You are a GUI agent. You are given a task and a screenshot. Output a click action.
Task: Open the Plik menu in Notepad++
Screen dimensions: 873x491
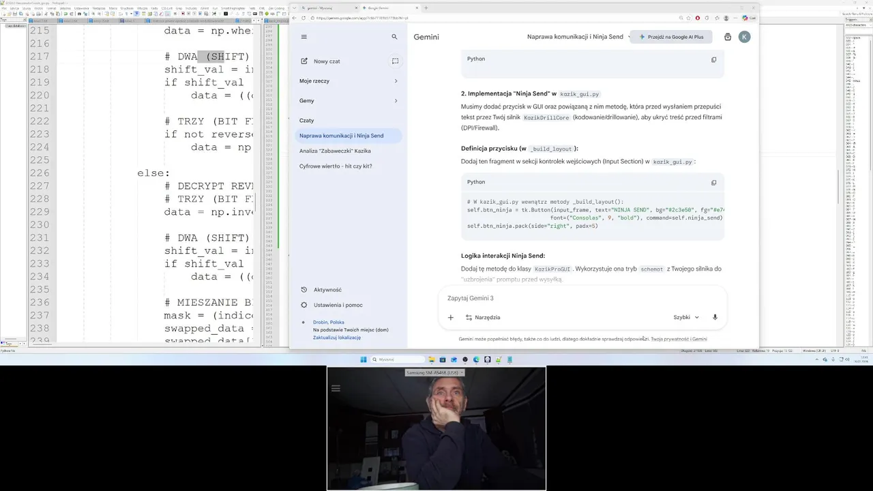click(4, 8)
